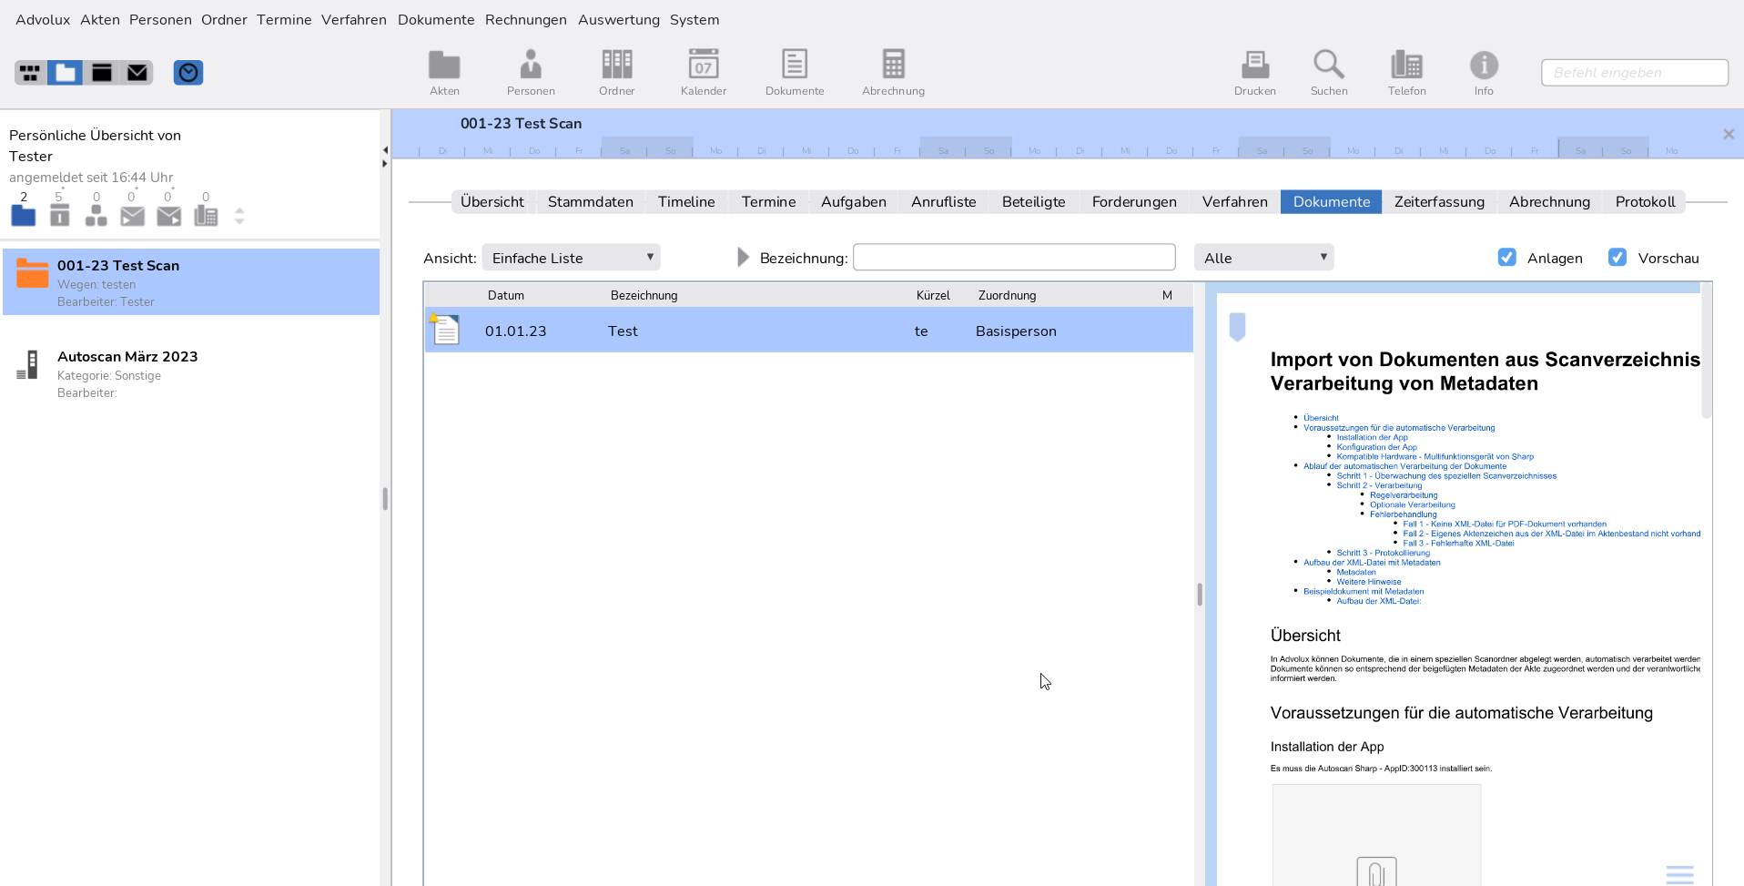Select the black window view icon

tap(102, 73)
